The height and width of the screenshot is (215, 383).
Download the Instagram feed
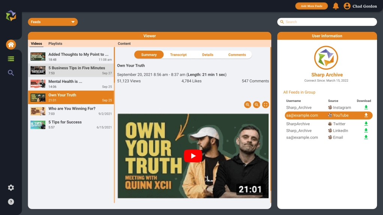[366, 107]
